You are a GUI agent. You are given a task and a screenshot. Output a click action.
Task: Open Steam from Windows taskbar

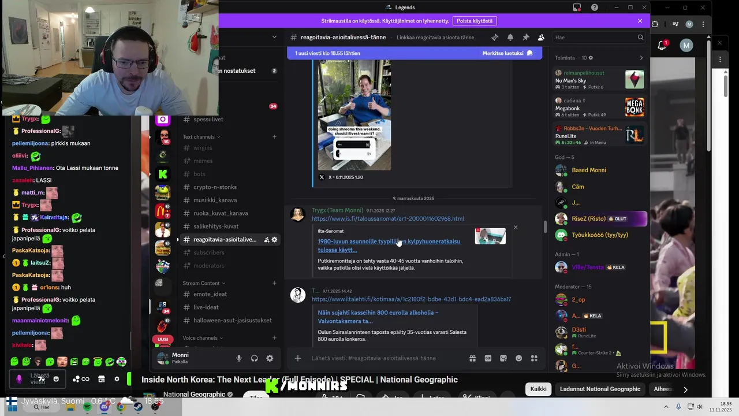pyautogui.click(x=138, y=407)
